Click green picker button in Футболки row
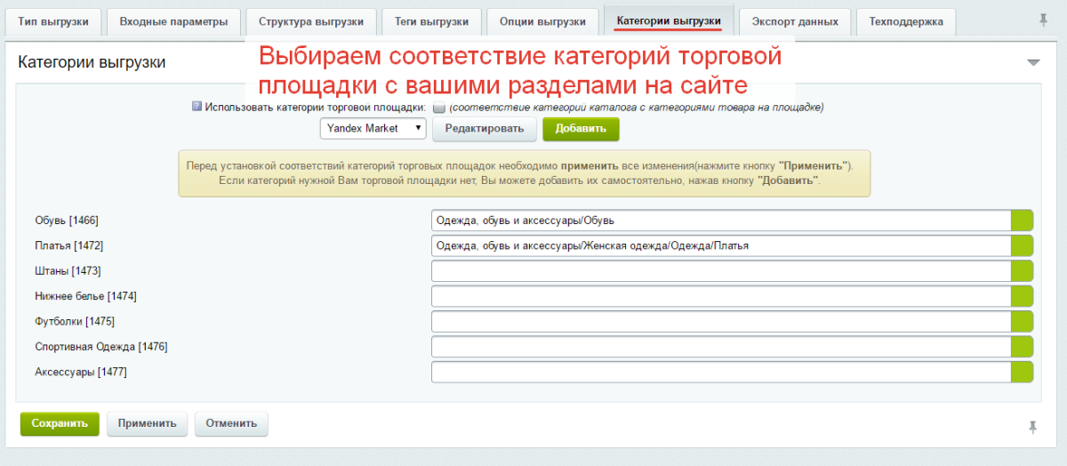The height and width of the screenshot is (466, 1067). [1023, 321]
